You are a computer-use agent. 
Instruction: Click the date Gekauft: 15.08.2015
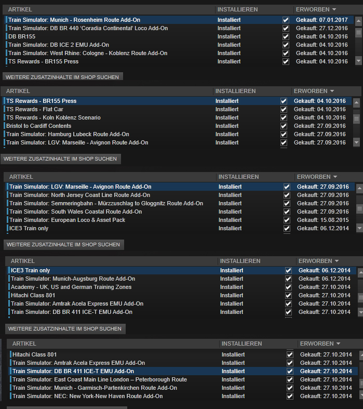[323, 220]
